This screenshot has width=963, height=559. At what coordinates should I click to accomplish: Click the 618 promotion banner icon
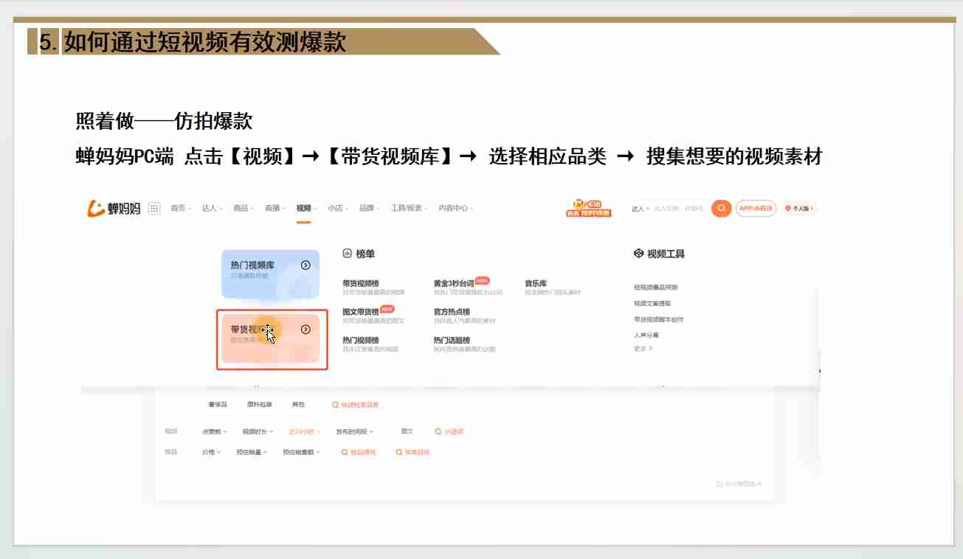pos(588,208)
